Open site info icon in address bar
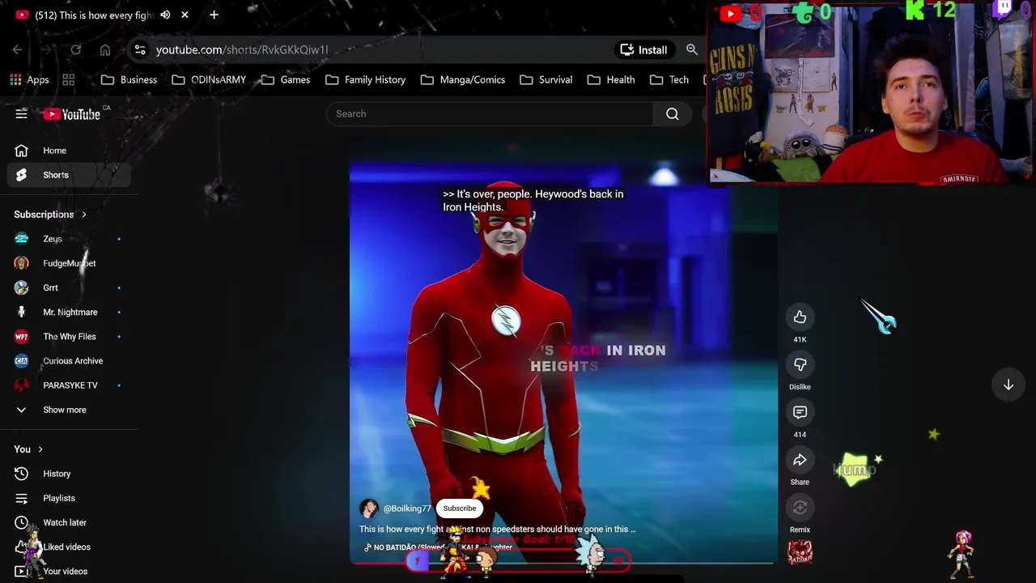The width and height of the screenshot is (1036, 583). point(140,49)
